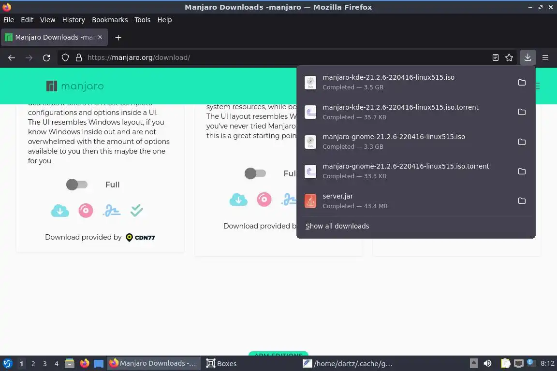Viewport: 557px width, 371px height.
Task: Click network monitor tray icon
Action: tap(519, 364)
